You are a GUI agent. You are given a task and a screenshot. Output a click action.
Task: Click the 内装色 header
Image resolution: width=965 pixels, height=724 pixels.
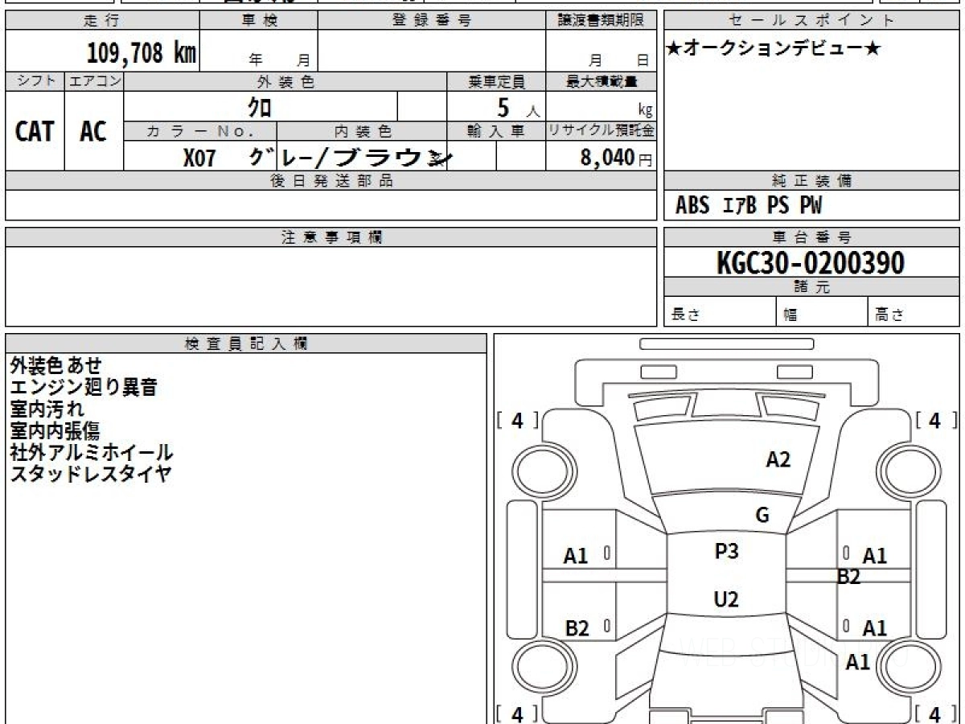363,131
